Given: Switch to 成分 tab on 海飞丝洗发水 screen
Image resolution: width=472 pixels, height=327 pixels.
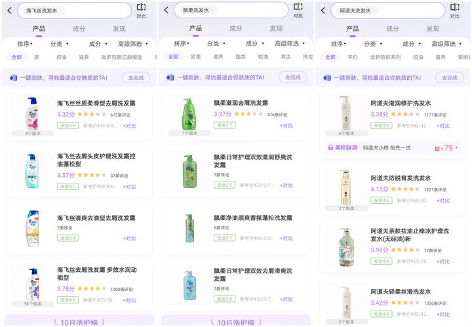Looking at the screenshot, I should click(79, 29).
